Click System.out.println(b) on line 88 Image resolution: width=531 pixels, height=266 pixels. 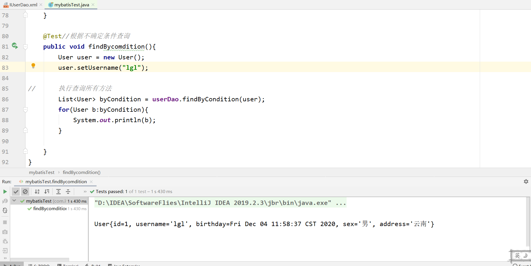coord(114,120)
